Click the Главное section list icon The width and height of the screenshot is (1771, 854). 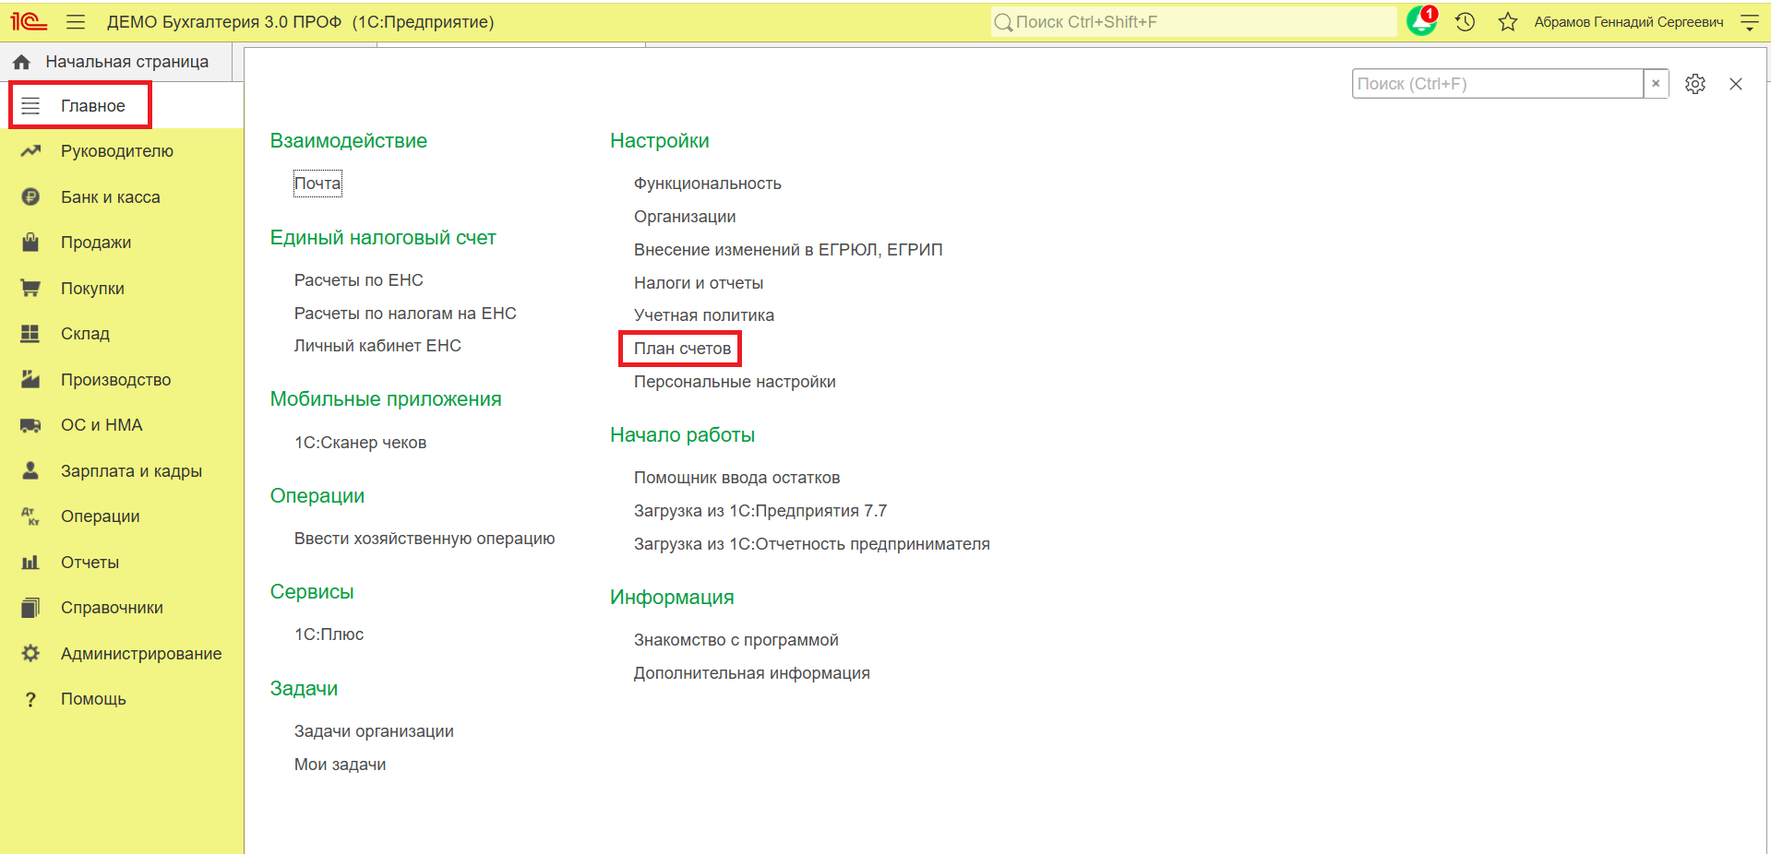pos(30,105)
